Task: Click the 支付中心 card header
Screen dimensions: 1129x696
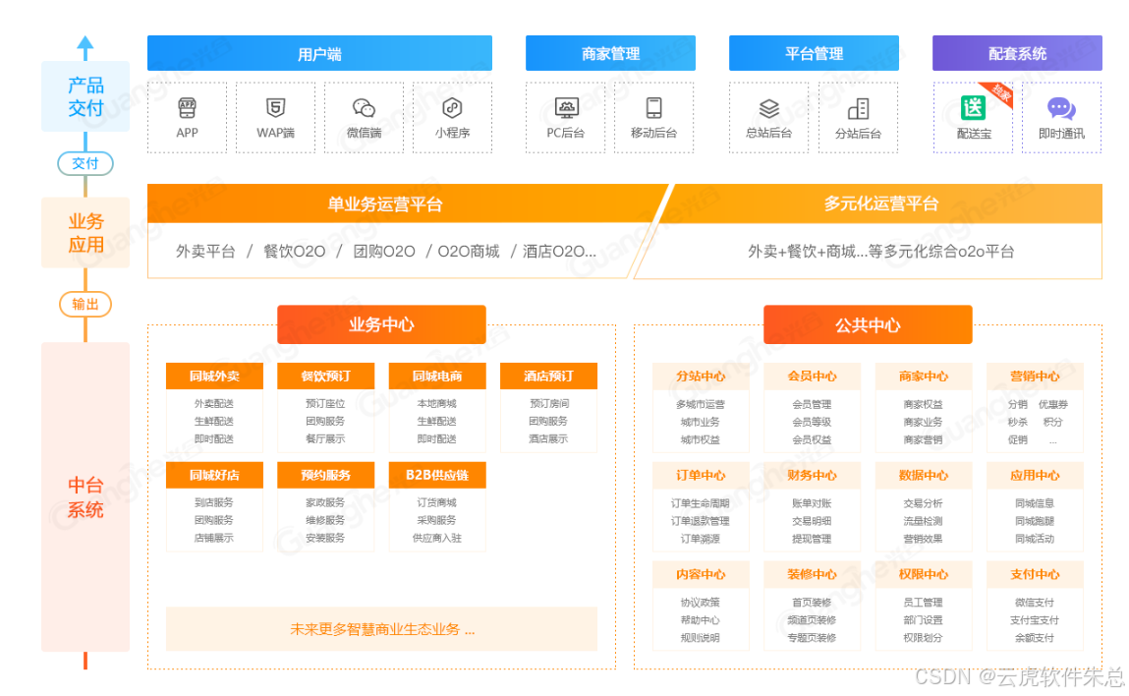Action: click(1035, 574)
